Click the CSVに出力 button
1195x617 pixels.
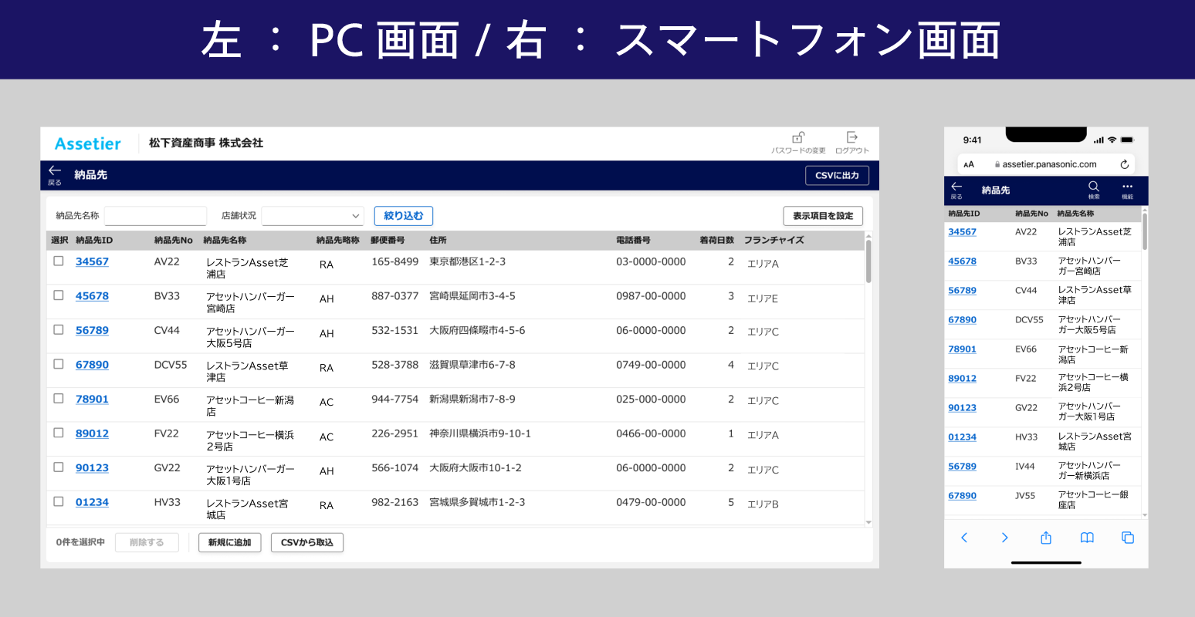pyautogui.click(x=837, y=175)
